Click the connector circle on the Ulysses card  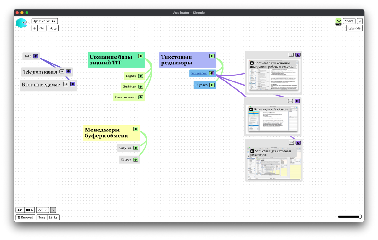coord(212,85)
